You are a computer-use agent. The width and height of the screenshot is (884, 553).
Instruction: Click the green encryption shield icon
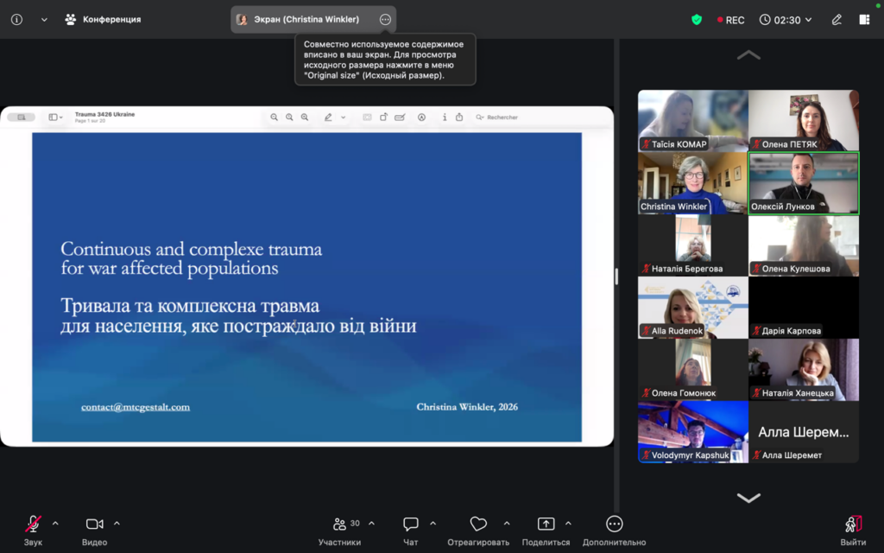point(697,20)
